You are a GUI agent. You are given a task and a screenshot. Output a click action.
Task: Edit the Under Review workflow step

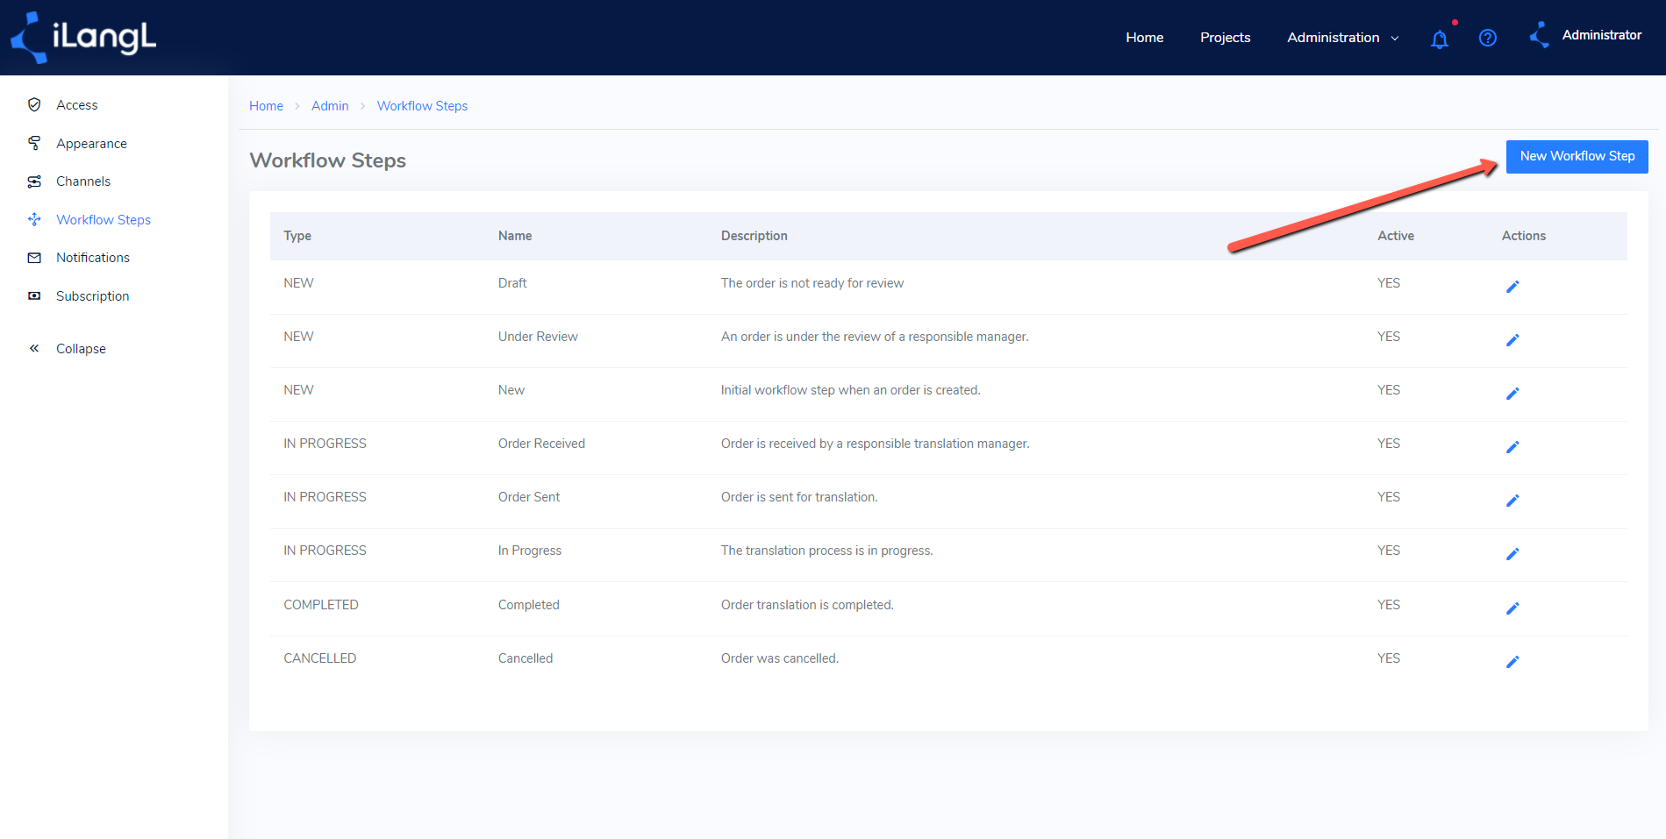[x=1512, y=340]
